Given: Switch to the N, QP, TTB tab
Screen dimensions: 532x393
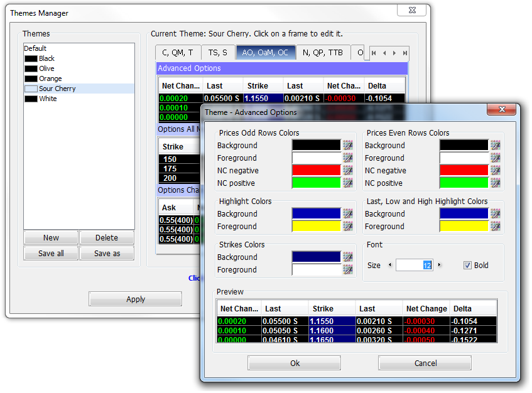Looking at the screenshot, I should pos(323,53).
